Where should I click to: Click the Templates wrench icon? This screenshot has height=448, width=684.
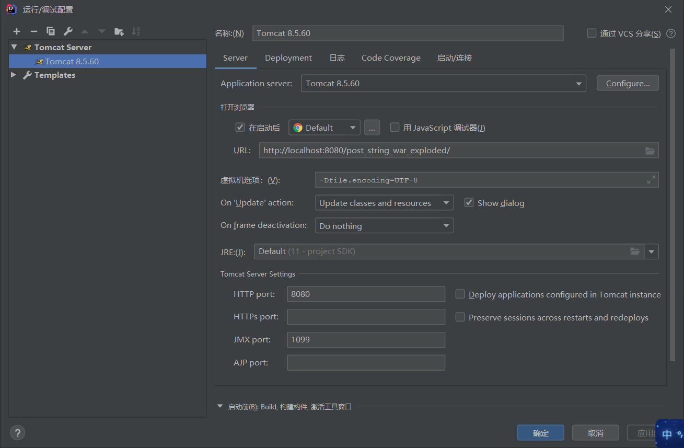[x=27, y=75]
